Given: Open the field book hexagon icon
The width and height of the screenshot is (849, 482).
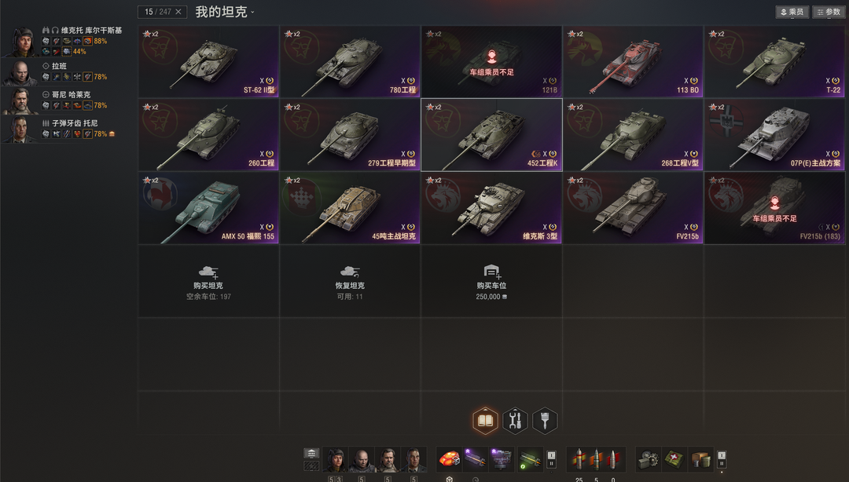Looking at the screenshot, I should point(485,420).
